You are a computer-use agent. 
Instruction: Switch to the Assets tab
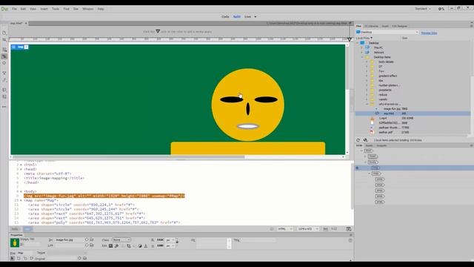tap(370, 145)
